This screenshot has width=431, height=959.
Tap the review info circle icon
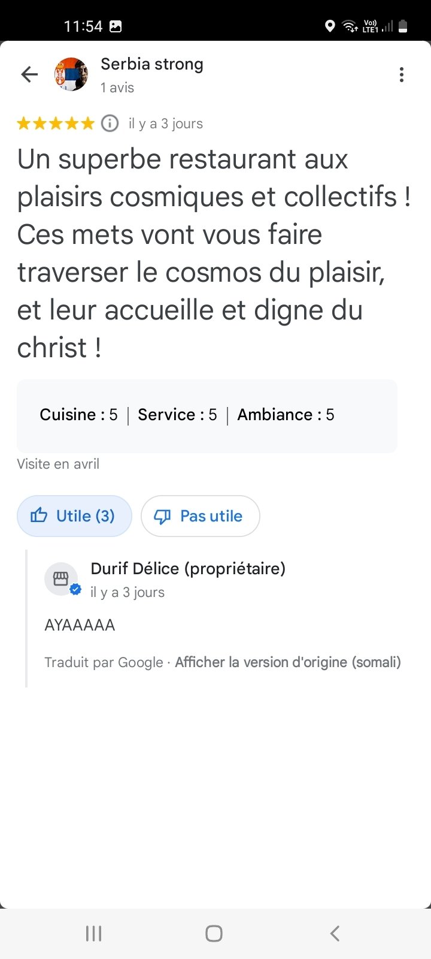(x=110, y=123)
